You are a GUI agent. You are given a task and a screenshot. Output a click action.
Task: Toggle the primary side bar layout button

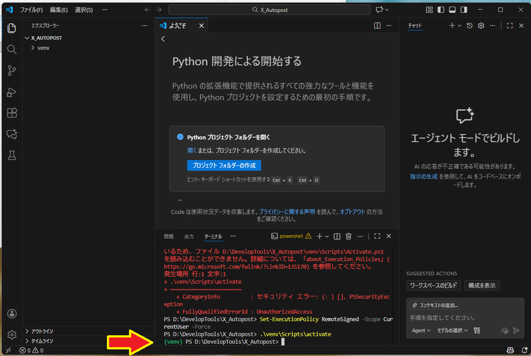point(441,10)
